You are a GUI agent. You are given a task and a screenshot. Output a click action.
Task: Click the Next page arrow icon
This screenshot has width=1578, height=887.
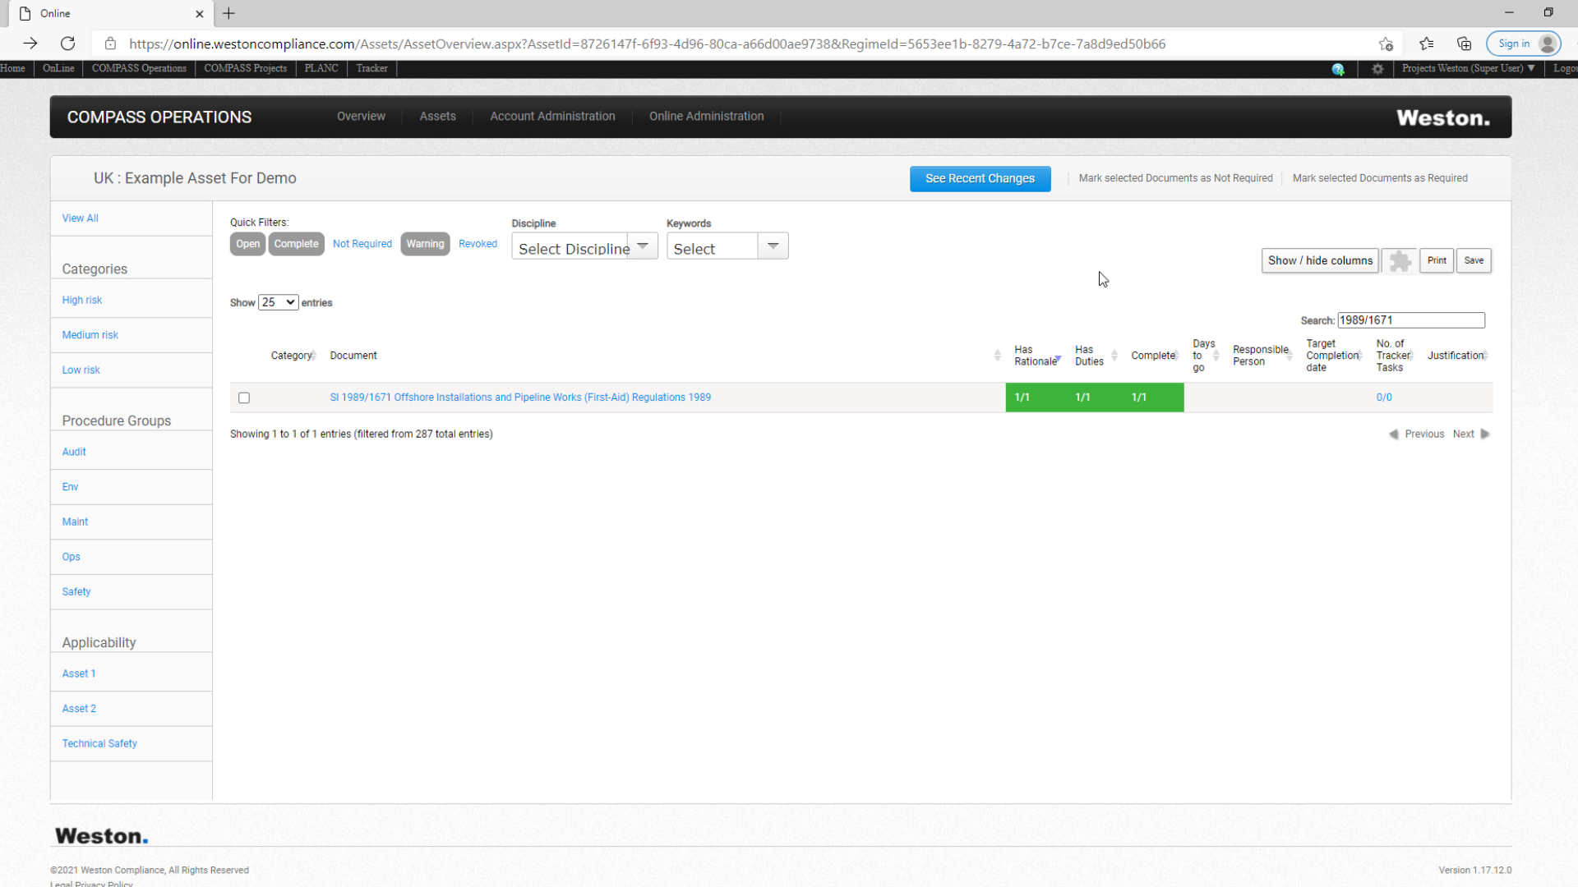1485,434
